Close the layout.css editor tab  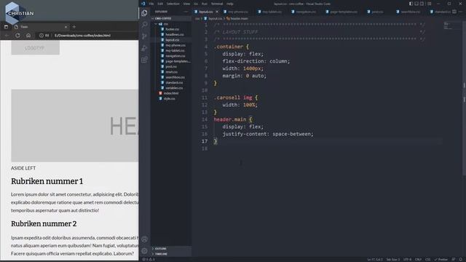click(x=217, y=12)
